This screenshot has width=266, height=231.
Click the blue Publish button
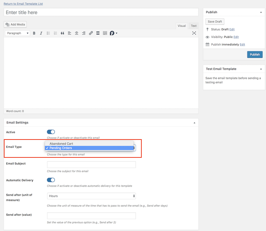pos(255,55)
